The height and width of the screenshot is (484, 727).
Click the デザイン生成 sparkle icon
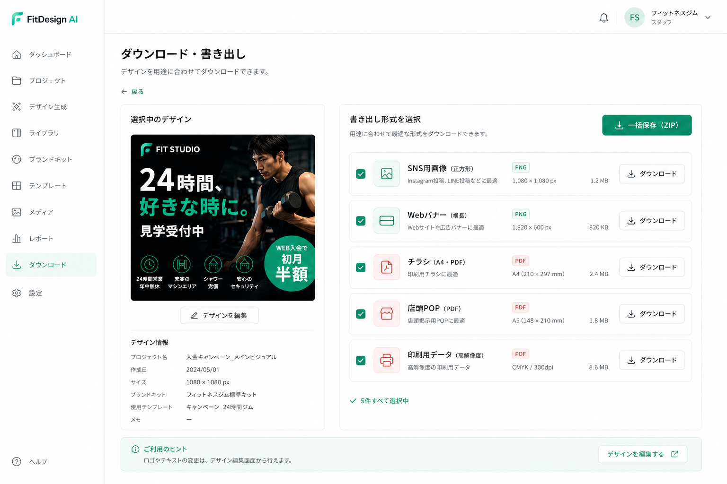tap(17, 107)
